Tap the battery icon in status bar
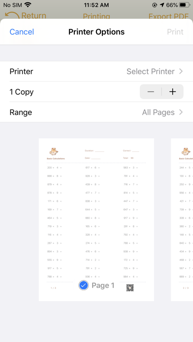The image size is (193, 342). [185, 5]
